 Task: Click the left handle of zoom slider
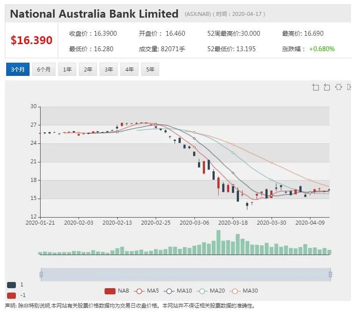pos(41,274)
